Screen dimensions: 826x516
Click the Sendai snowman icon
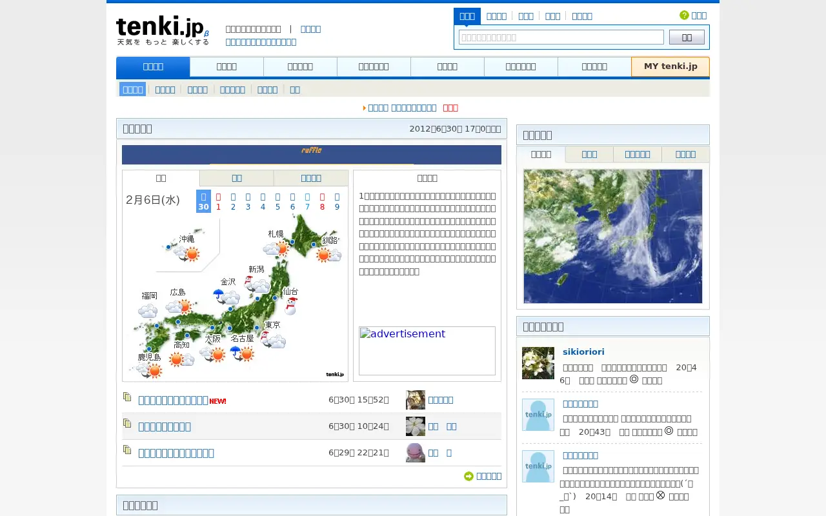pos(292,306)
